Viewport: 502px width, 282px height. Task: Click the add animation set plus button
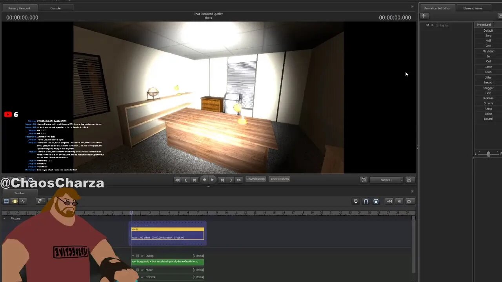click(x=424, y=16)
